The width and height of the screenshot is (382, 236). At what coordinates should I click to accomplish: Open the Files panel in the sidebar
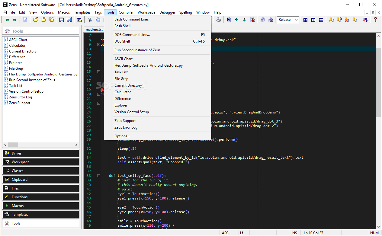click(x=41, y=188)
